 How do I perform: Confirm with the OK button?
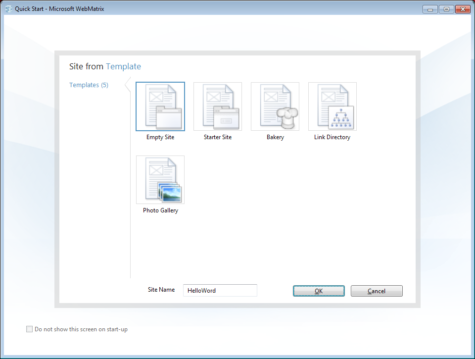coord(319,291)
